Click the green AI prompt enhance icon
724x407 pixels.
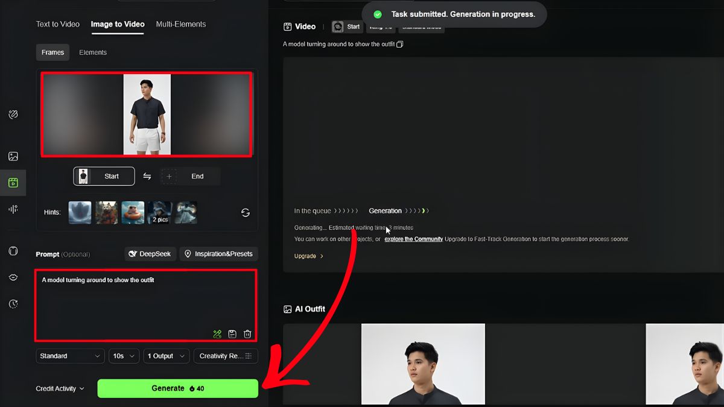pos(217,333)
